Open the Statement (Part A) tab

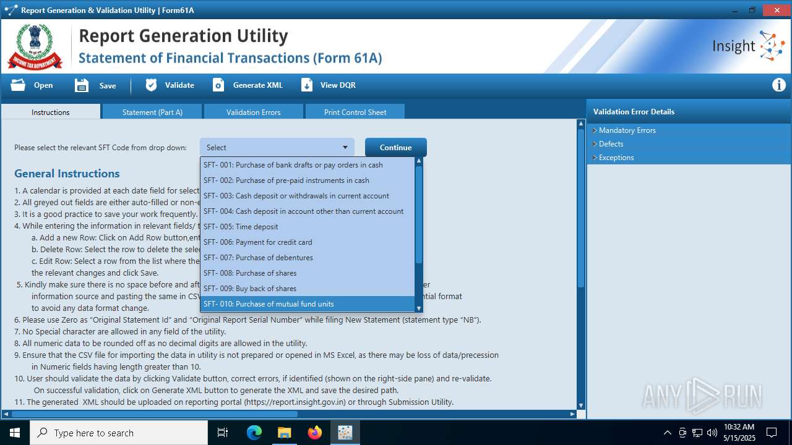click(x=152, y=112)
